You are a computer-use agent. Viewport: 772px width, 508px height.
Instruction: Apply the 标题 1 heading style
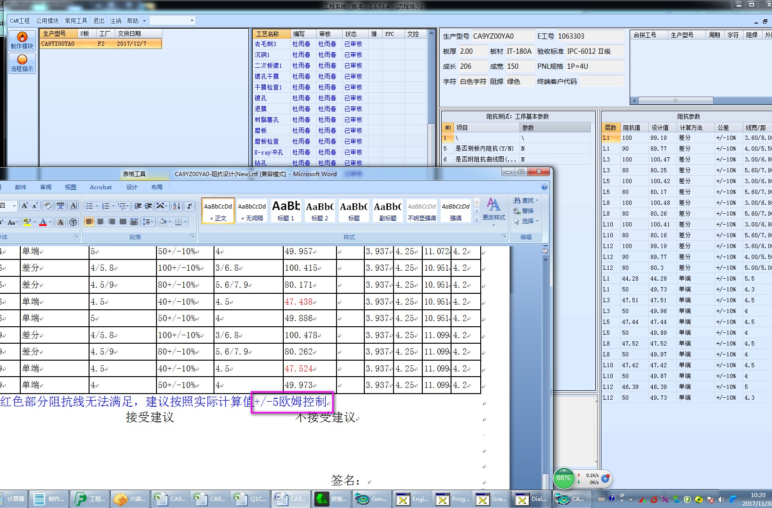[x=286, y=210]
